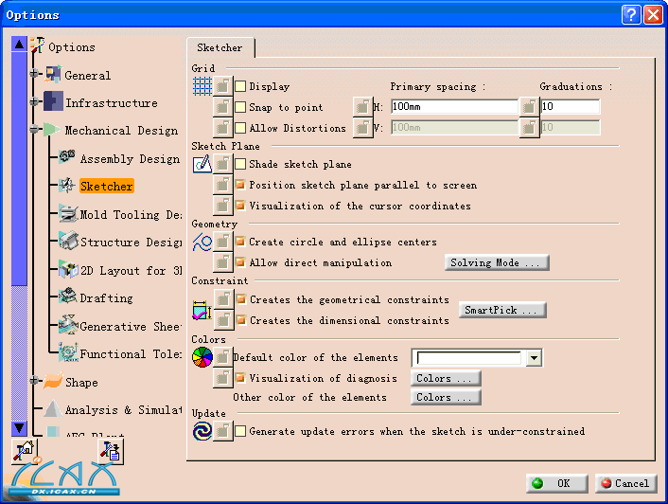
Task: Check the Shade sketch plane option
Action: [x=240, y=165]
